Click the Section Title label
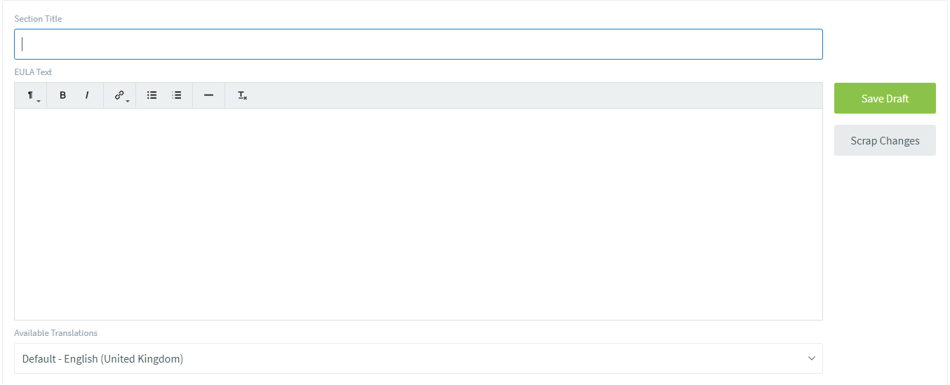The width and height of the screenshot is (950, 385). tap(38, 19)
